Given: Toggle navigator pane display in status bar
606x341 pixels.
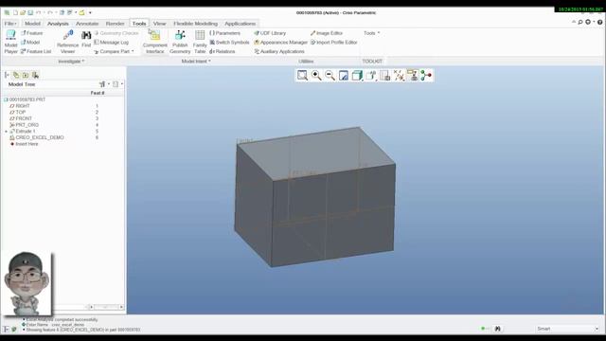Looking at the screenshot, I should click(x=7, y=330).
